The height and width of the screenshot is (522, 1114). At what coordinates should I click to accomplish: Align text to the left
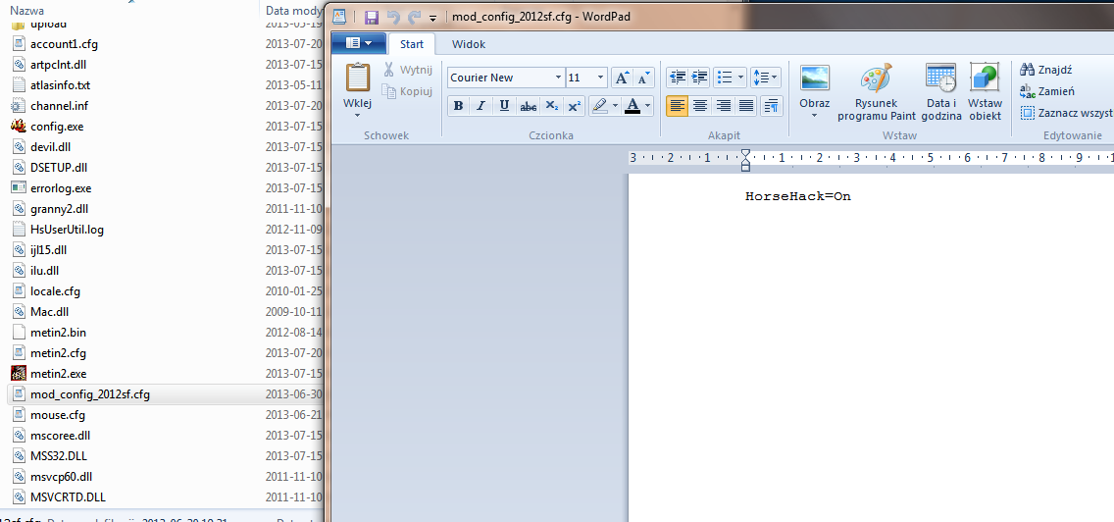coord(678,106)
